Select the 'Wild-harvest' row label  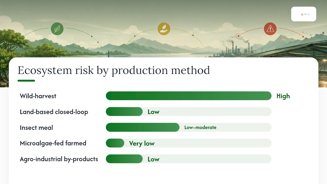click(x=38, y=96)
